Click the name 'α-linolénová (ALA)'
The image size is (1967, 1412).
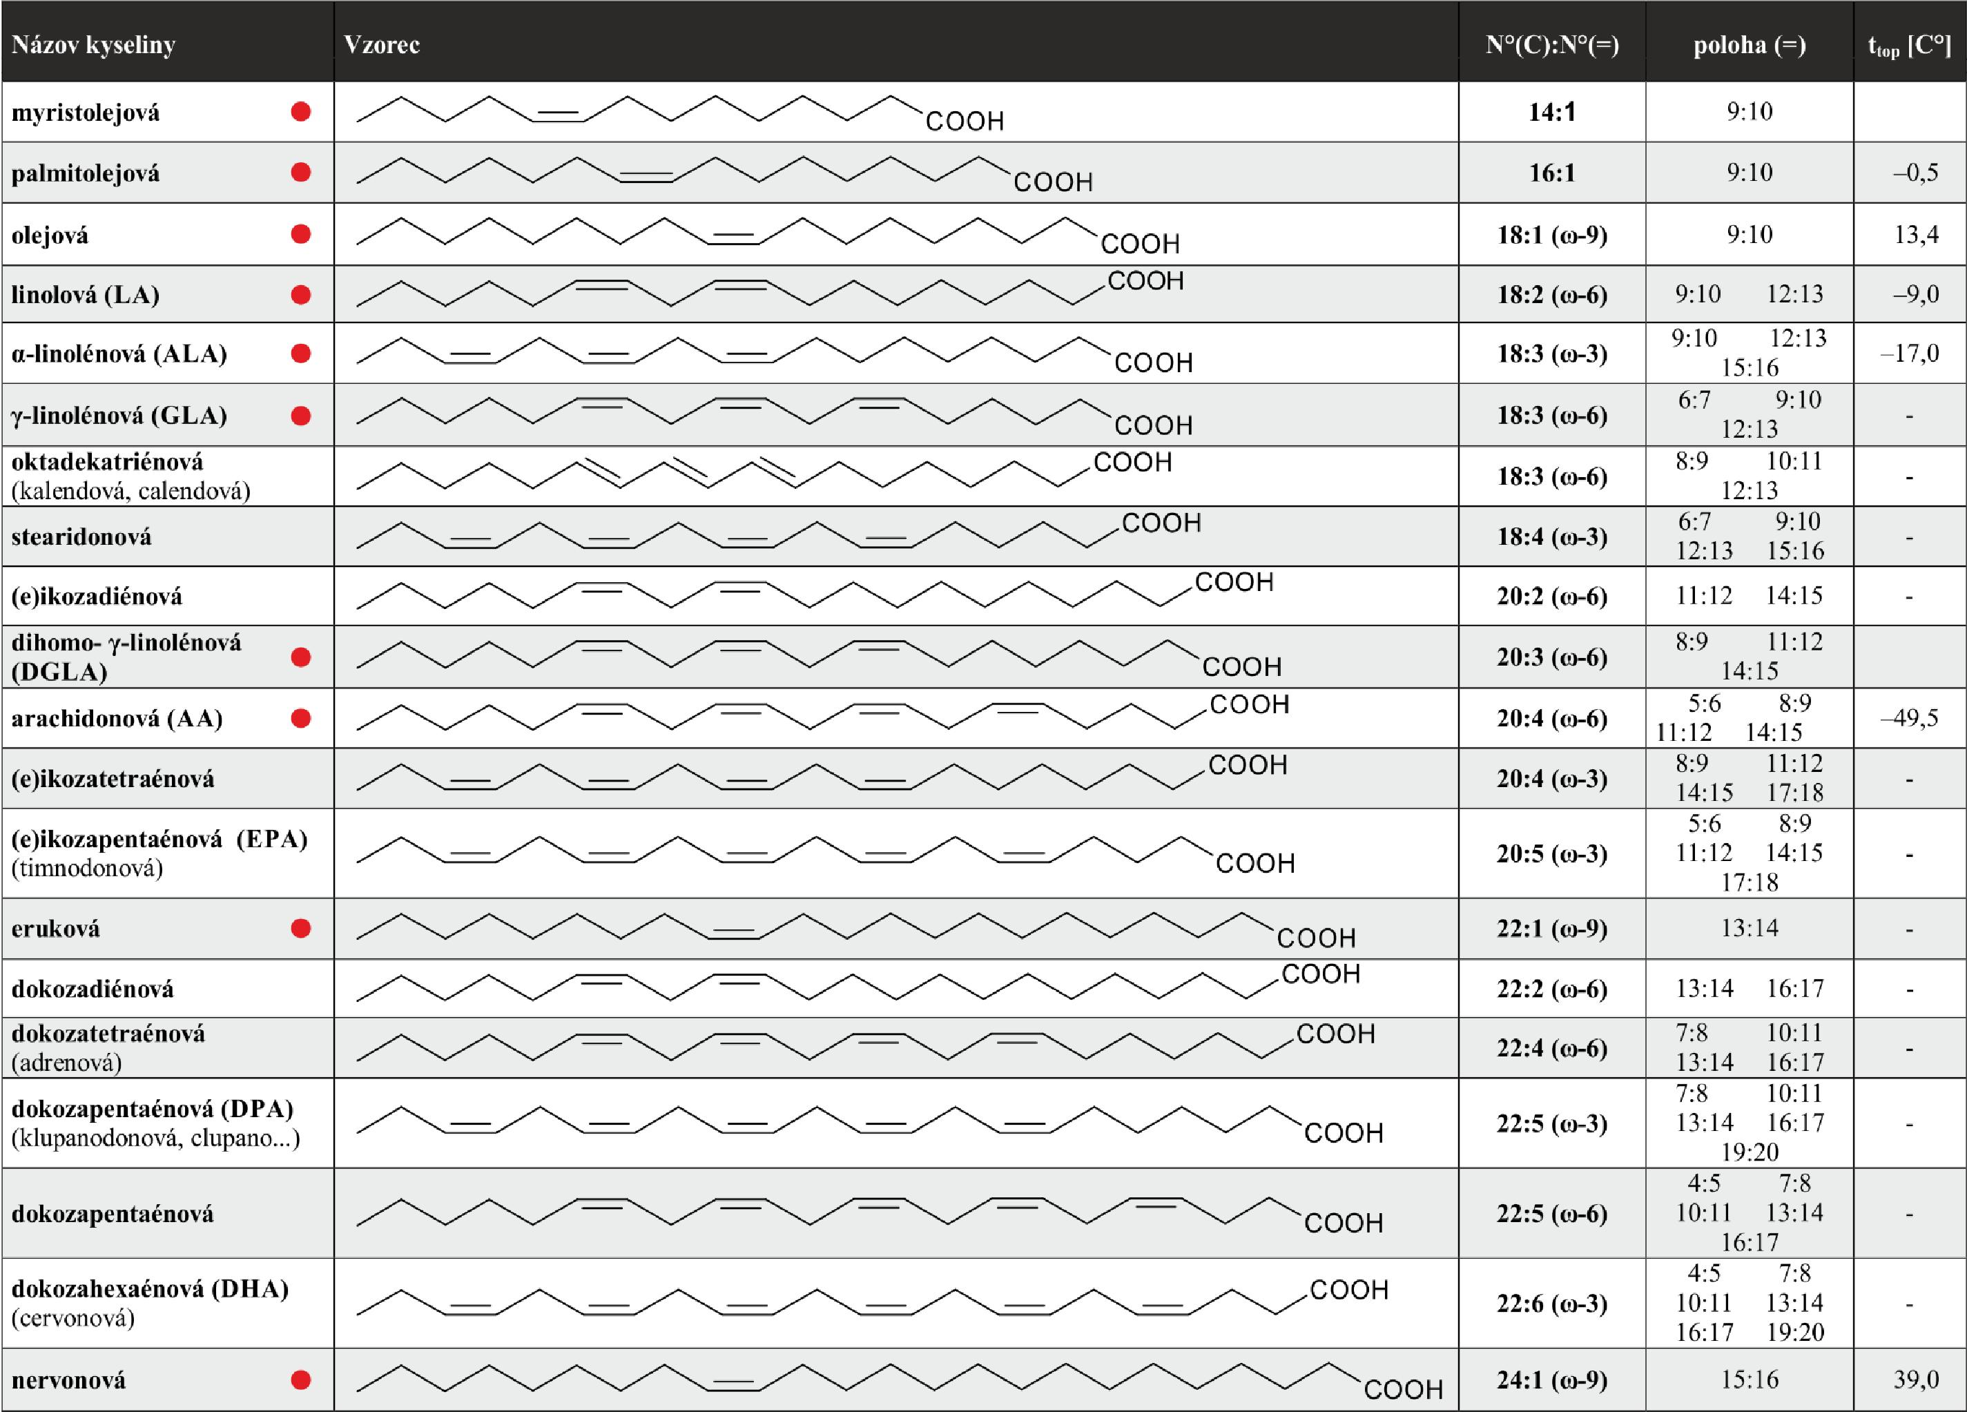click(x=119, y=354)
